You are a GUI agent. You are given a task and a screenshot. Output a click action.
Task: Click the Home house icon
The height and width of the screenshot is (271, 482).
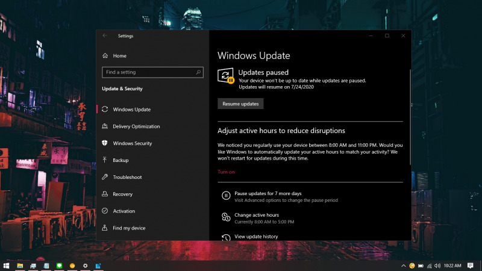point(105,55)
